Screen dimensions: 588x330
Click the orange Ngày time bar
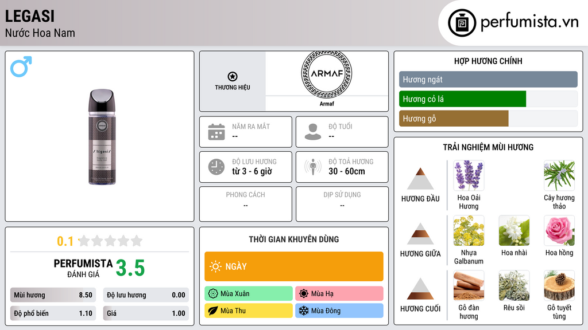point(294,266)
